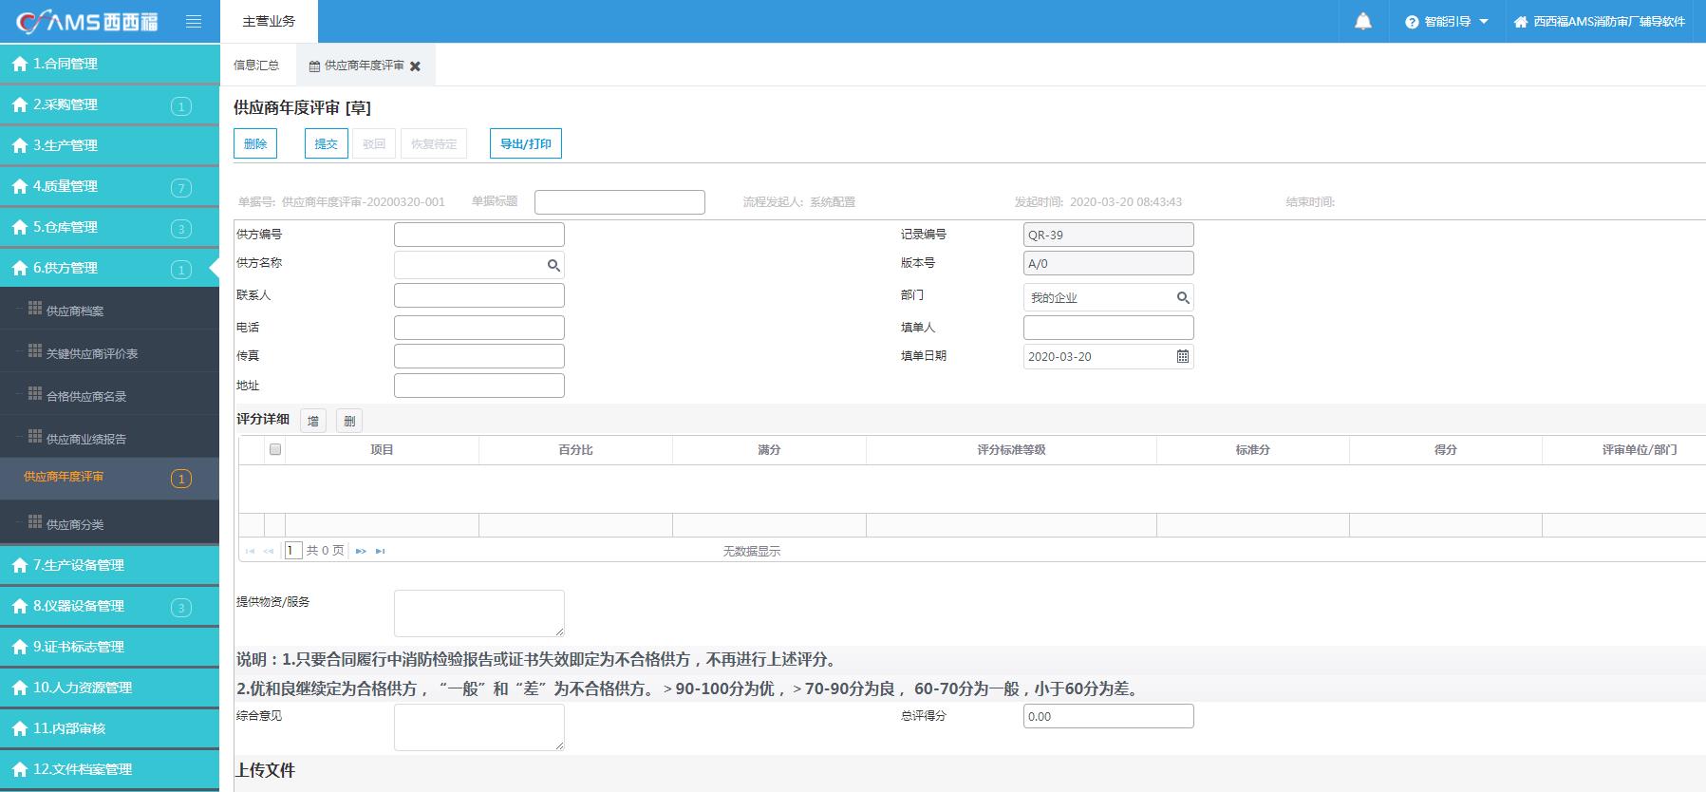The height and width of the screenshot is (792, 1706).
Task: Open the 填单日期 calendar picker icon
Action: 1183,356
